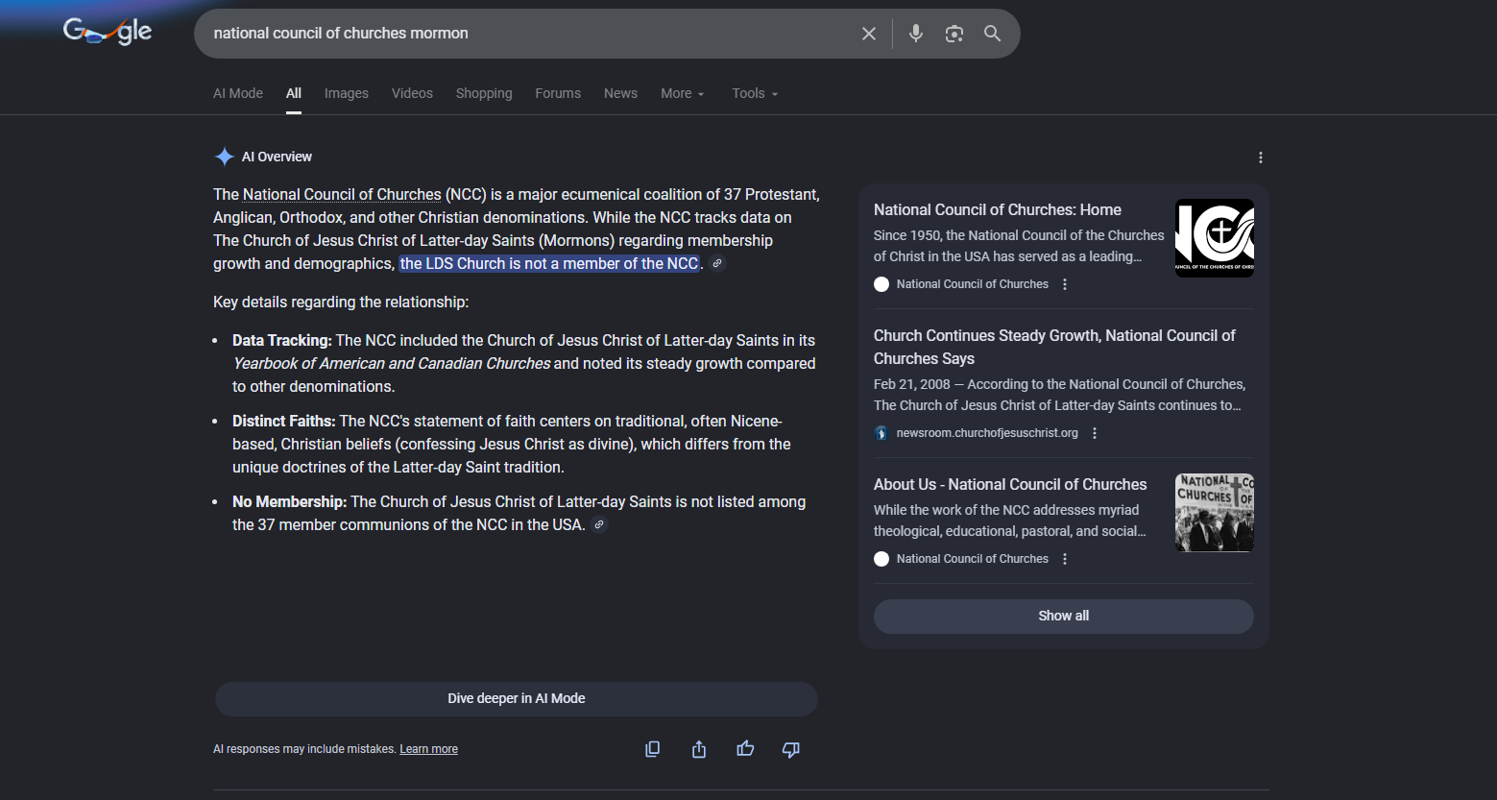Screen dimensions: 1497x800
Task: Click favicon of newsroom.churchofjesuschrist.org
Action: (x=881, y=433)
